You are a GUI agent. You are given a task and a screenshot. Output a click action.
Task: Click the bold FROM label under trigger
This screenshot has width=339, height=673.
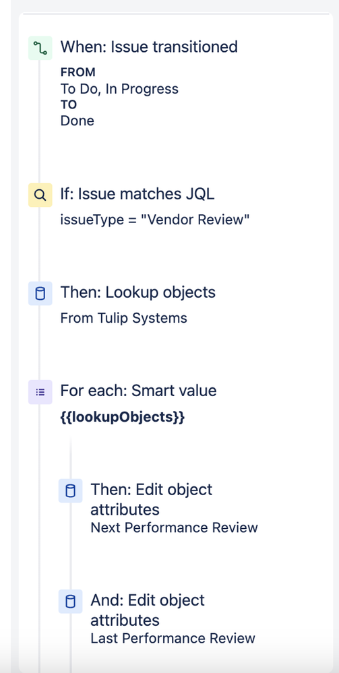click(78, 72)
